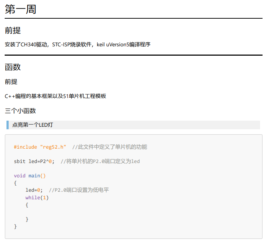
Task: Click the "点亮第一个LED灯" blockquote text
Action: coord(33,125)
